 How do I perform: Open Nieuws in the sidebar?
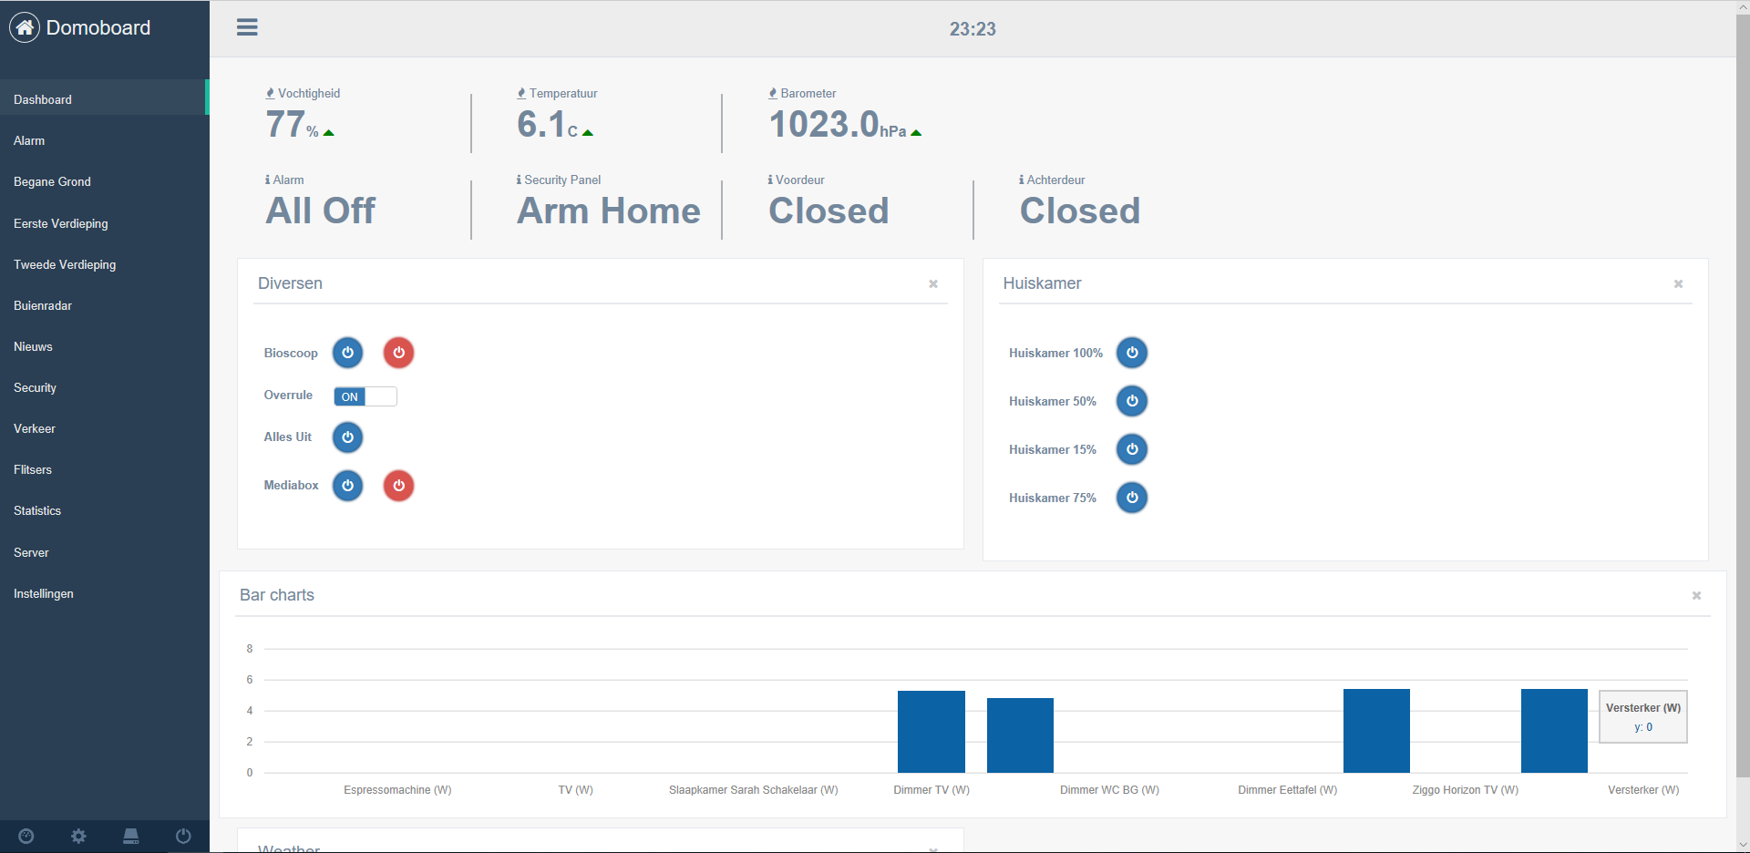(105, 346)
